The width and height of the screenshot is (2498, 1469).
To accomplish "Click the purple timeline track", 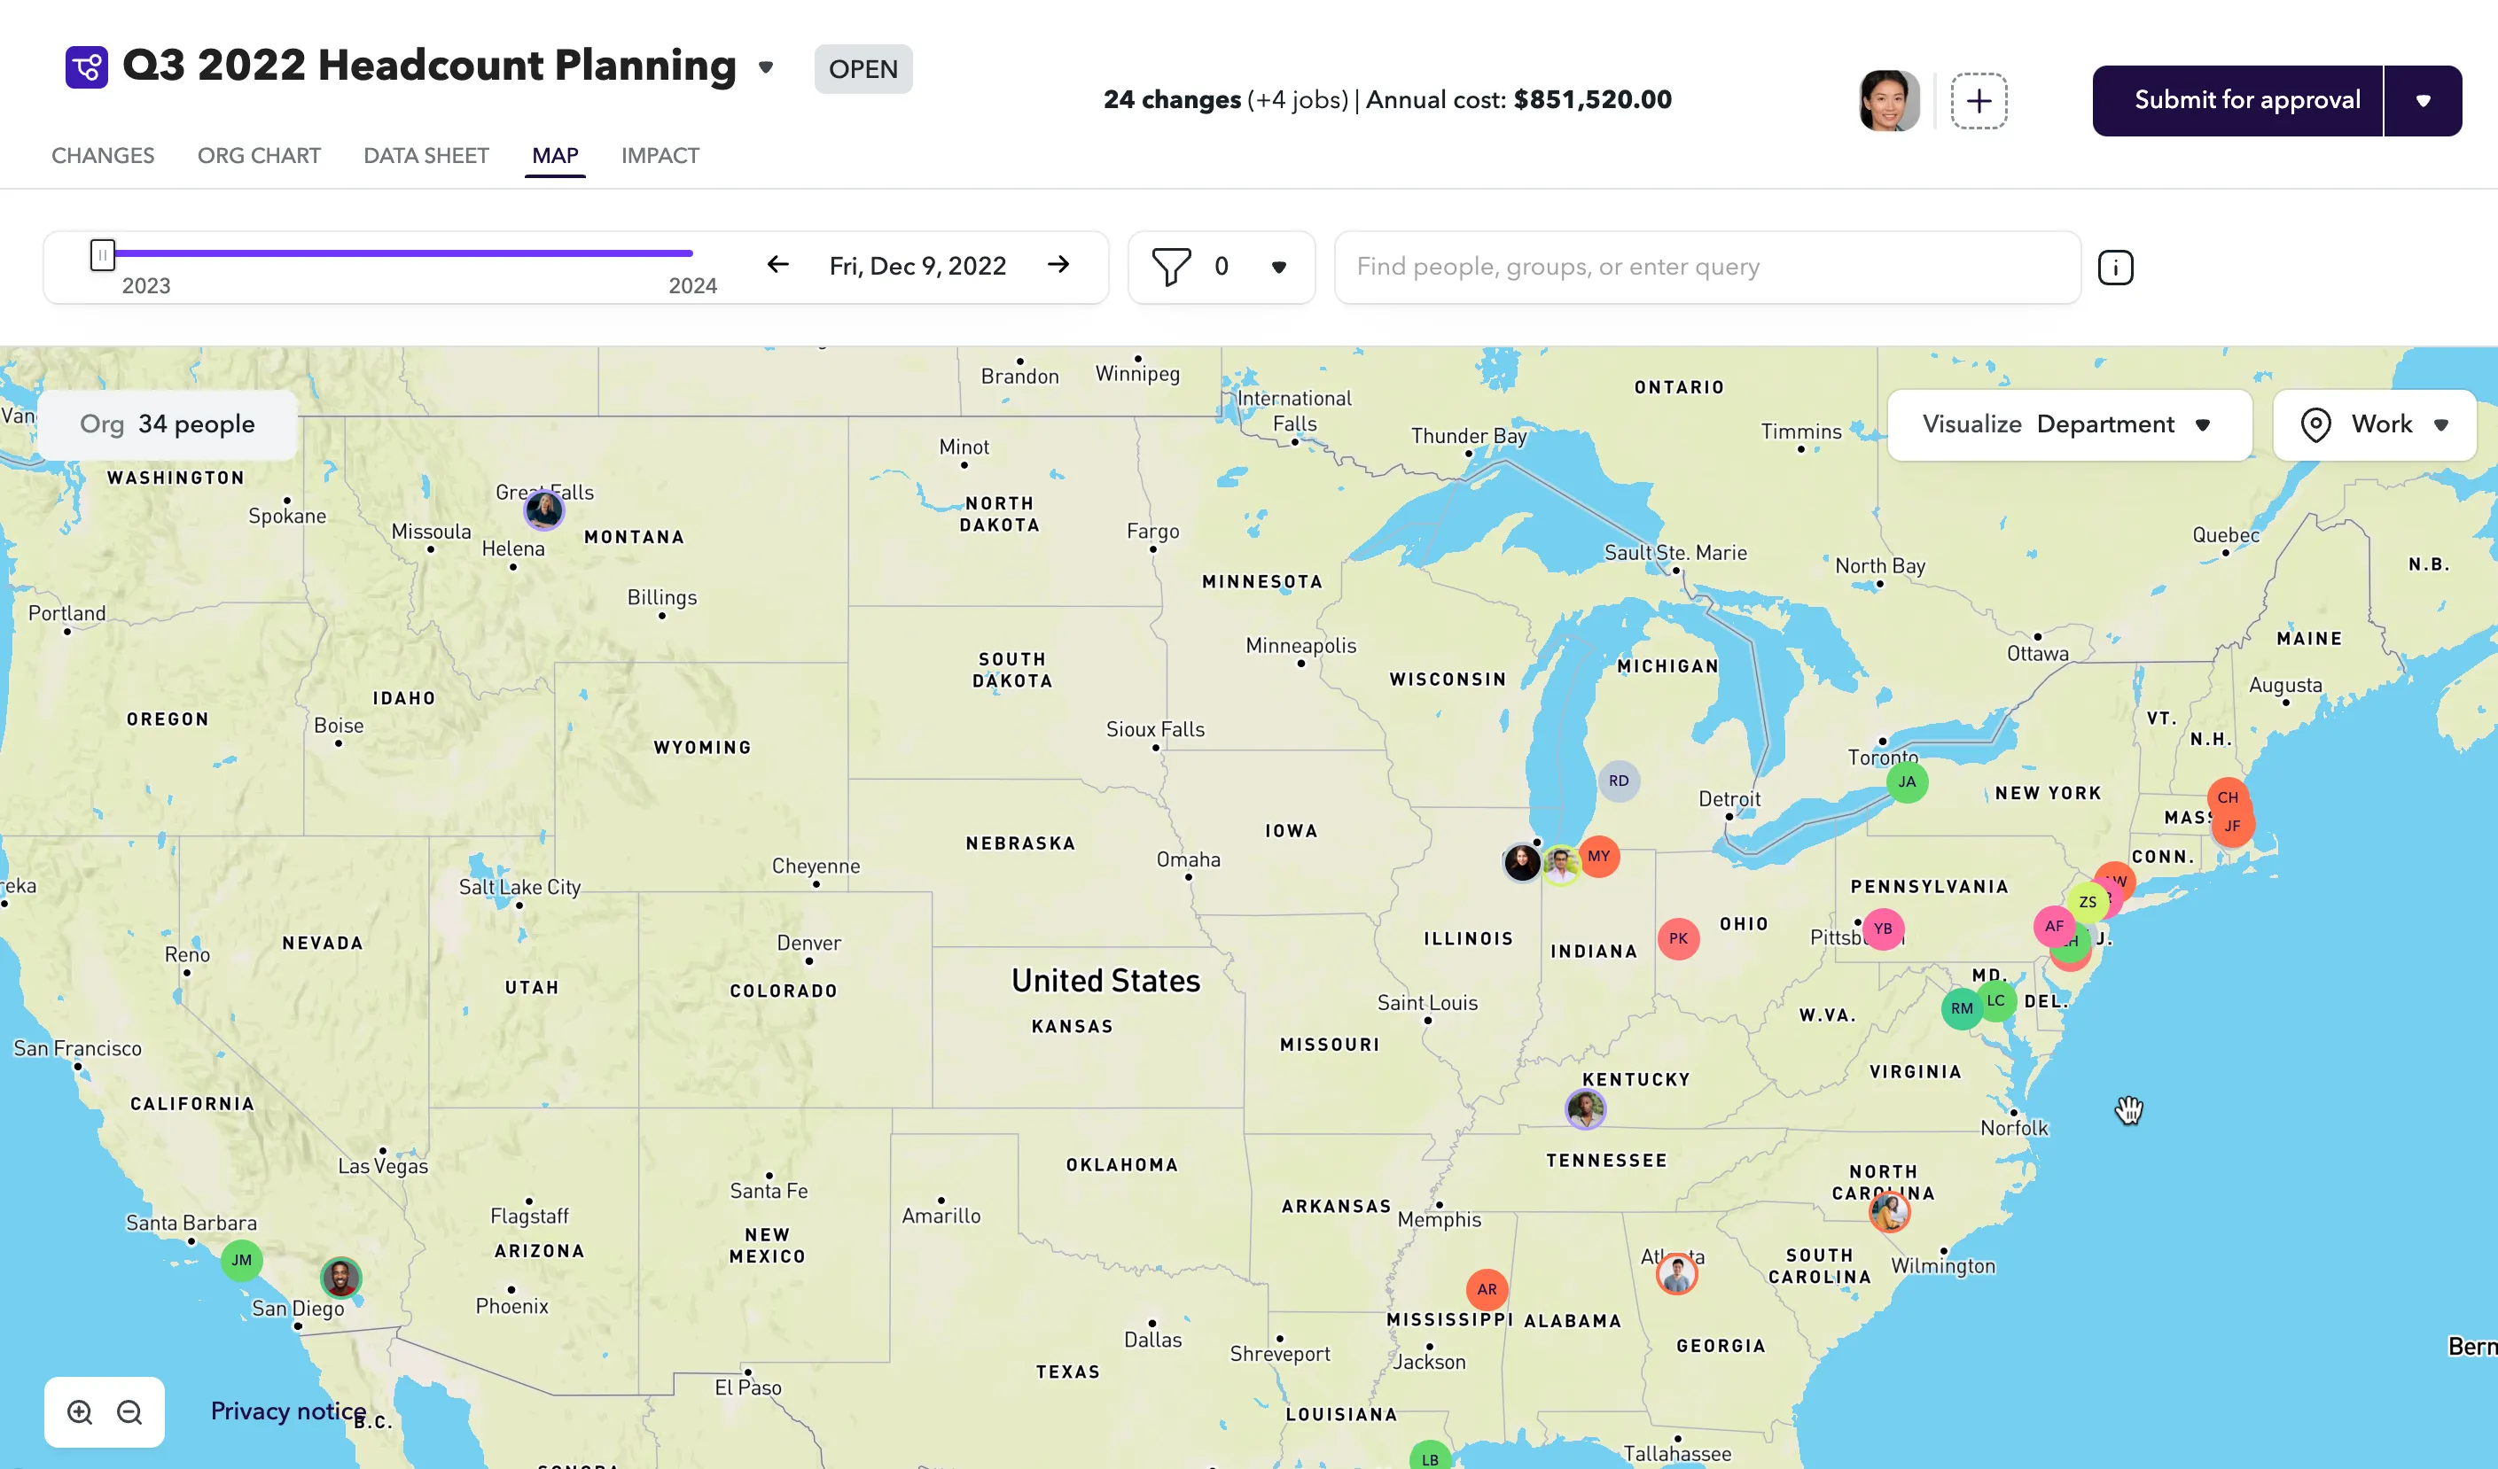I will (x=403, y=253).
